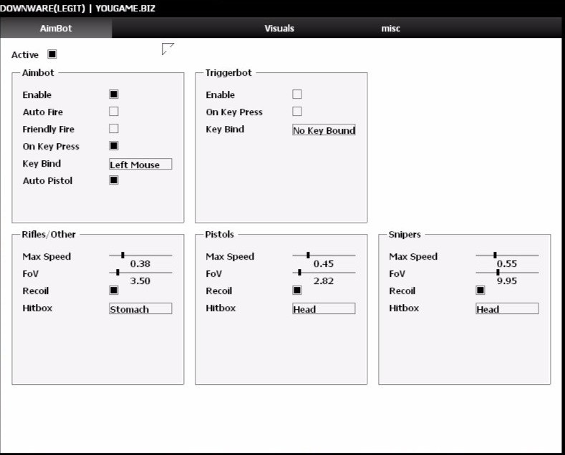Open Pistols Hitbox Head dropdown
The height and width of the screenshot is (455, 565).
(324, 308)
